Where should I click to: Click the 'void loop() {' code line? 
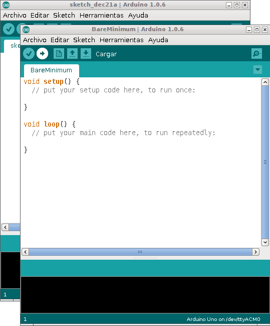pyautogui.click(x=50, y=125)
